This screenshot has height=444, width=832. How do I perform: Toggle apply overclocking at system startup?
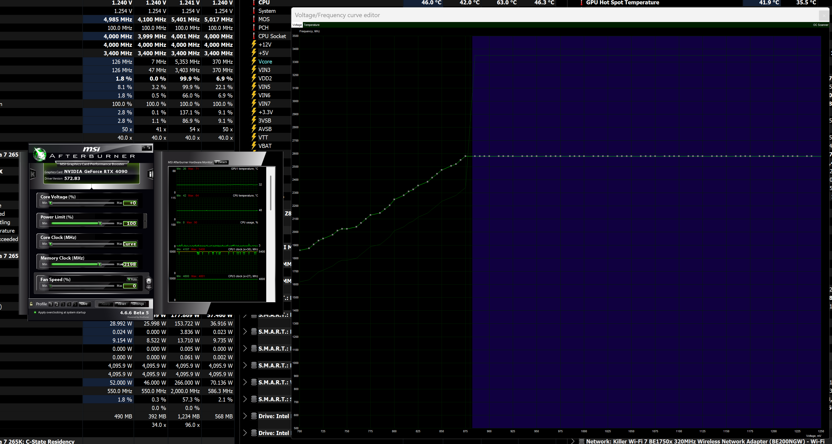[x=35, y=312]
